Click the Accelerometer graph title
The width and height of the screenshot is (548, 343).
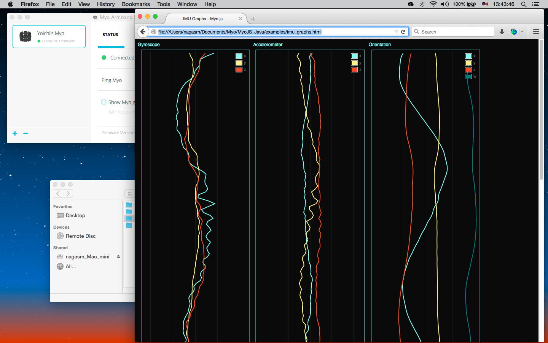(x=268, y=45)
